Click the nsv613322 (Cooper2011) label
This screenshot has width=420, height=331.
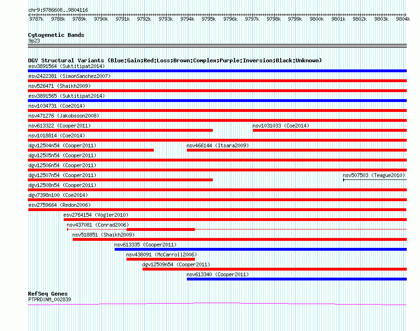pyautogui.click(x=59, y=126)
